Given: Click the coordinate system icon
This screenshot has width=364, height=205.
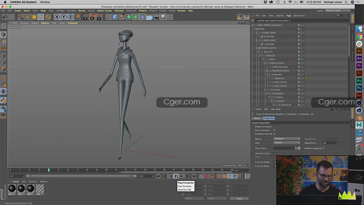Looking at the screenshot, I should [77, 17].
